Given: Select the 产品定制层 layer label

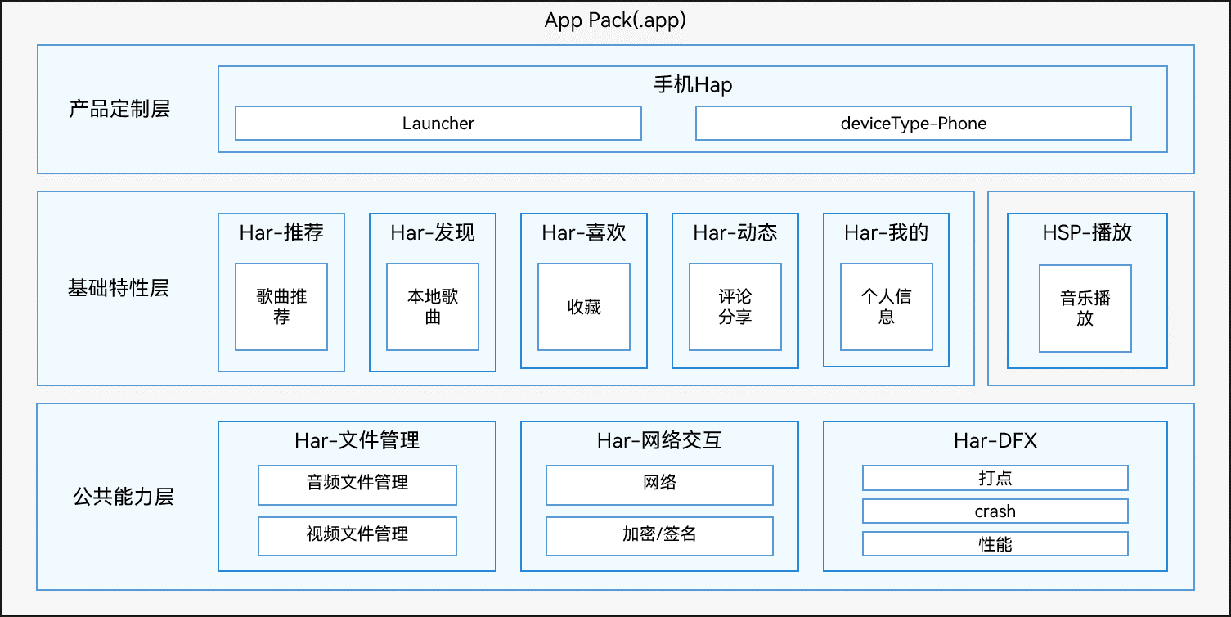Looking at the screenshot, I should tap(119, 109).
